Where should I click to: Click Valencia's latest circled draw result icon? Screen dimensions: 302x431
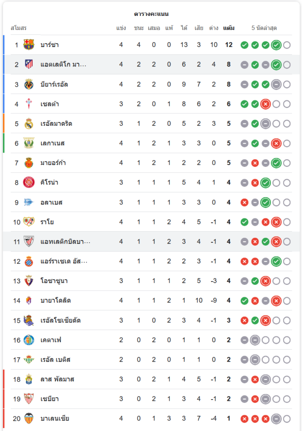[276, 419]
